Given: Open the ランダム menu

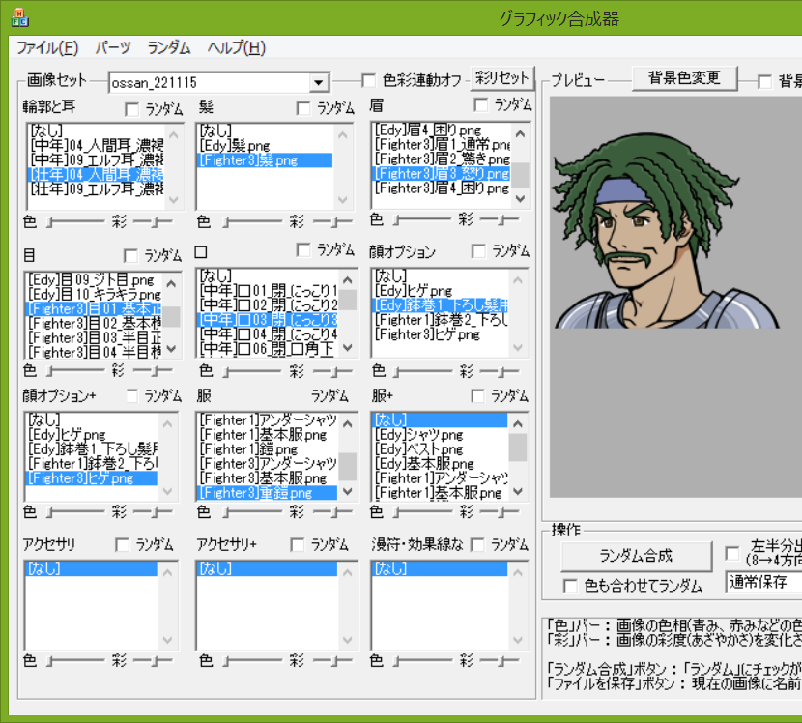Looking at the screenshot, I should (169, 48).
